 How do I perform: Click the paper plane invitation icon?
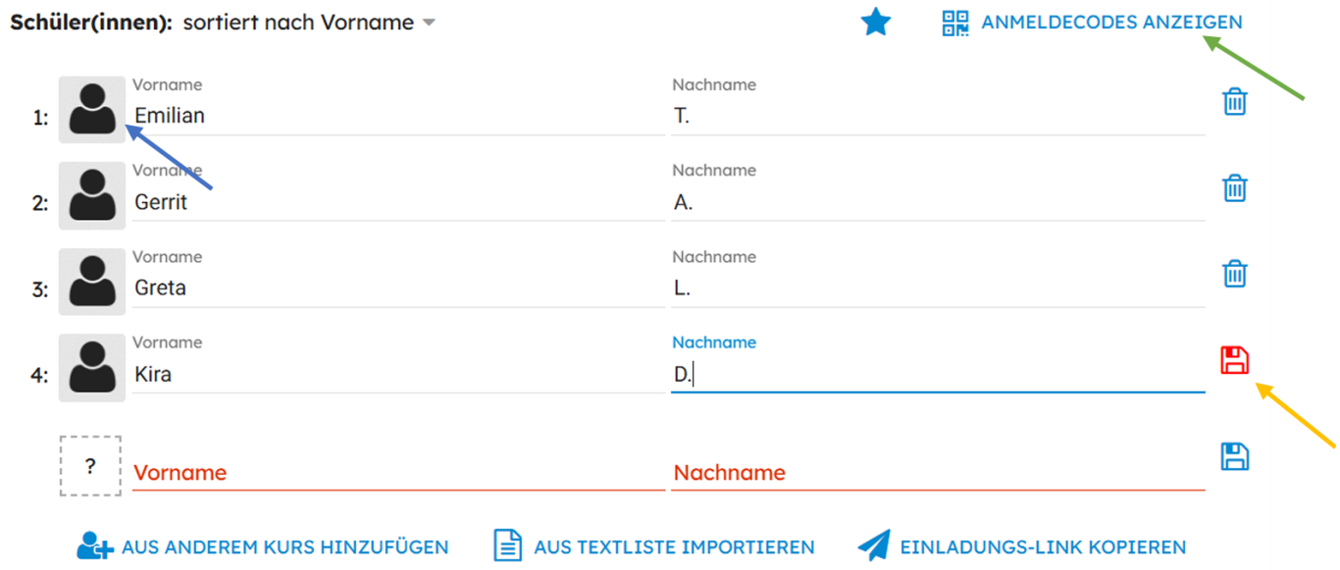[x=873, y=545]
